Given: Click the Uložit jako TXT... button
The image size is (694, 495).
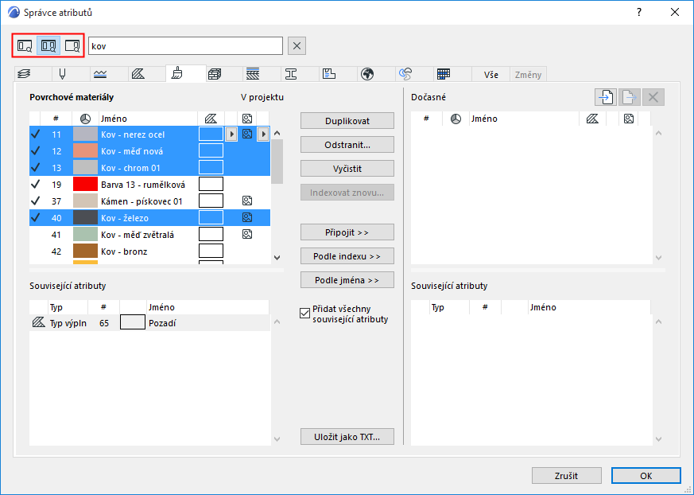Looking at the screenshot, I should point(347,437).
